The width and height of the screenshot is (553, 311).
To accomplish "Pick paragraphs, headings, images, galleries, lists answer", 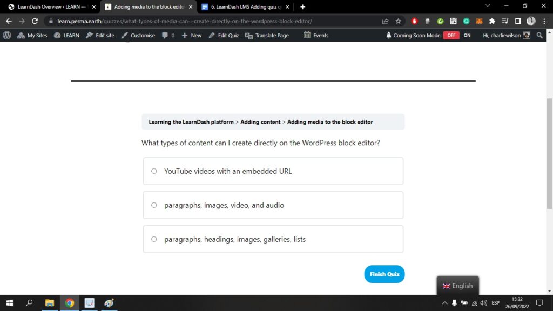I will click(x=154, y=239).
